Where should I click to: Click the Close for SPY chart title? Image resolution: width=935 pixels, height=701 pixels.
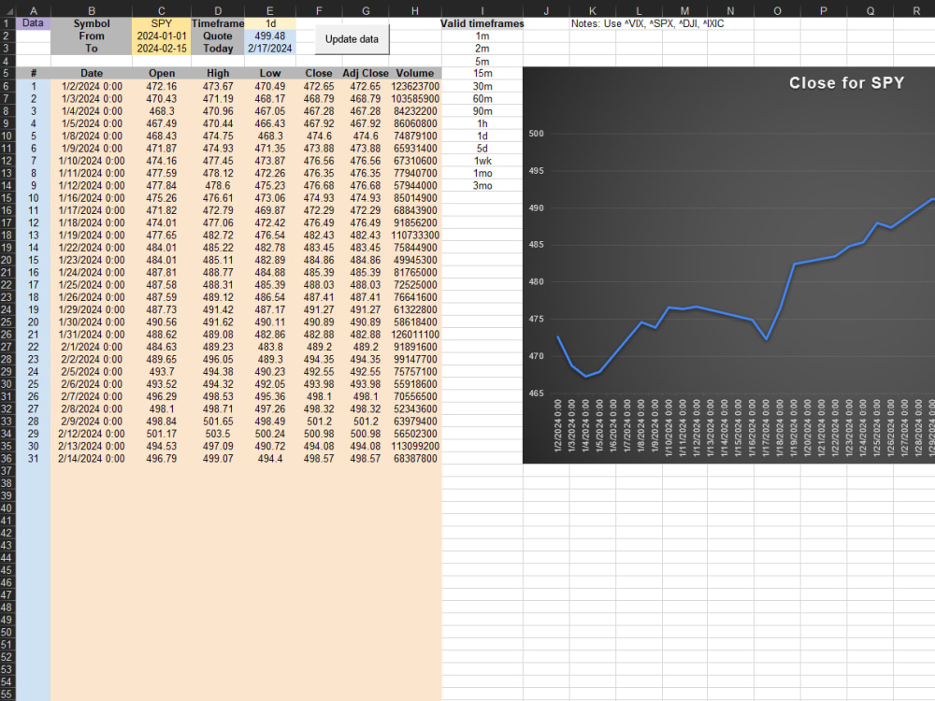846,83
